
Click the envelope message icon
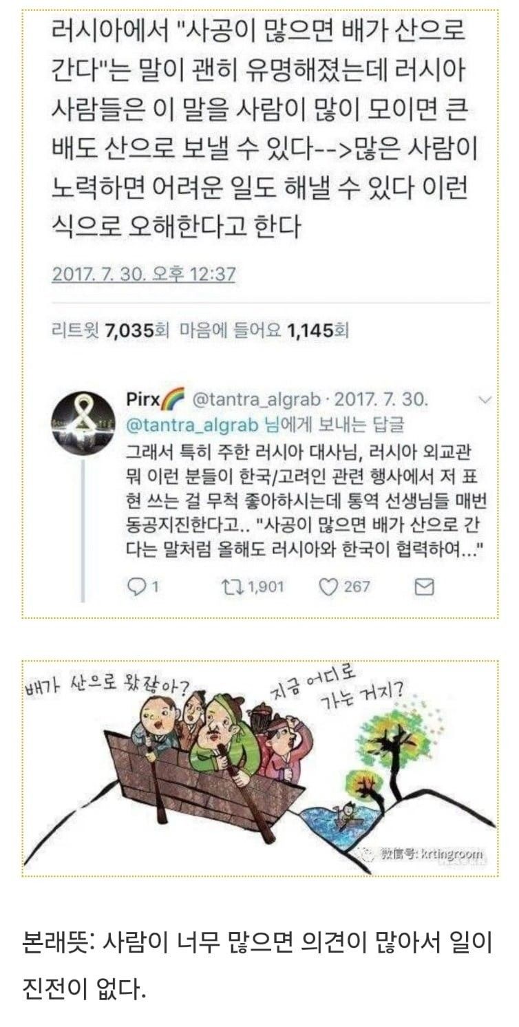click(x=426, y=586)
